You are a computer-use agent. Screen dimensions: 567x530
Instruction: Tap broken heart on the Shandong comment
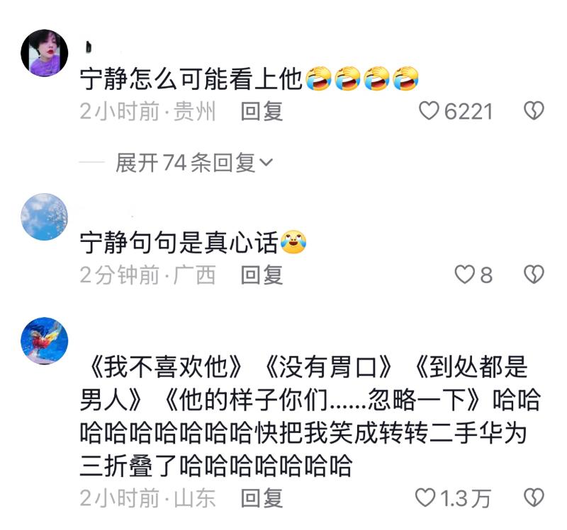534,497
